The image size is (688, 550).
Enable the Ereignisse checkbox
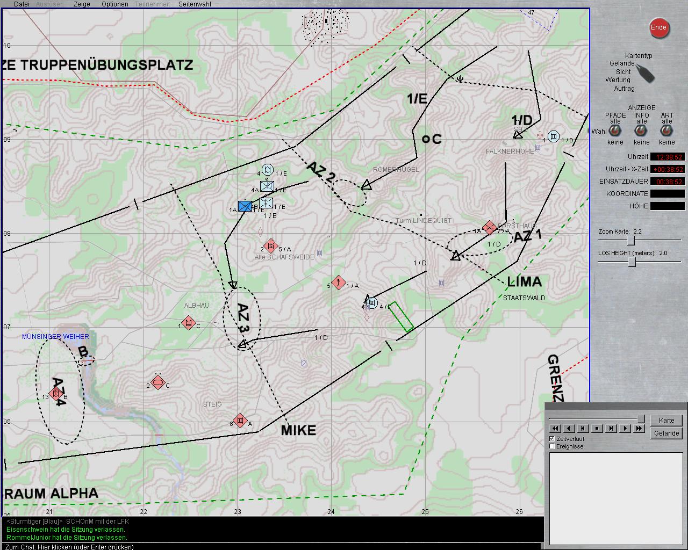pyautogui.click(x=551, y=446)
